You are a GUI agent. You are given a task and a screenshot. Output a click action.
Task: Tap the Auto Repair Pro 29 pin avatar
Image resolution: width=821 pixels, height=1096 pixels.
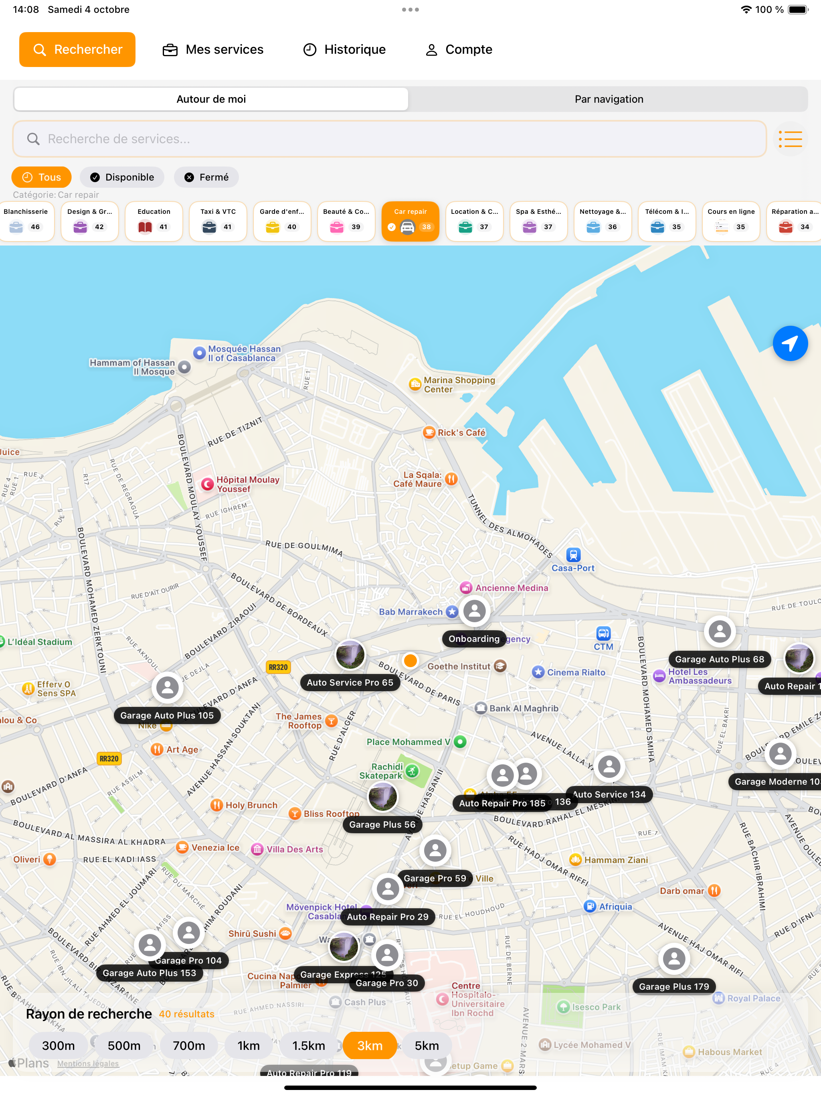point(388,889)
